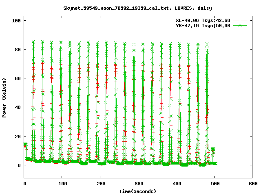The image size is (261, 195).
Task: Click the x-axis tick label 200
Action: click(101, 184)
